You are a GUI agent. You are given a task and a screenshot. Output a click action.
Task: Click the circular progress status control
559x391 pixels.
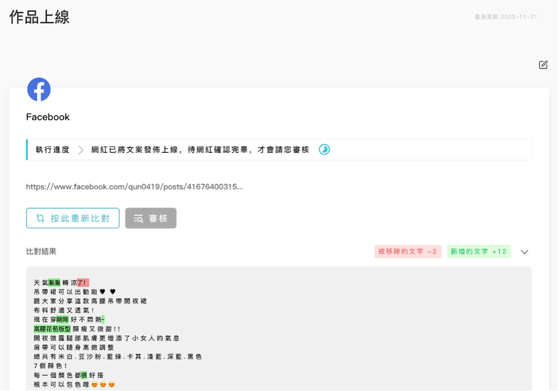(324, 150)
